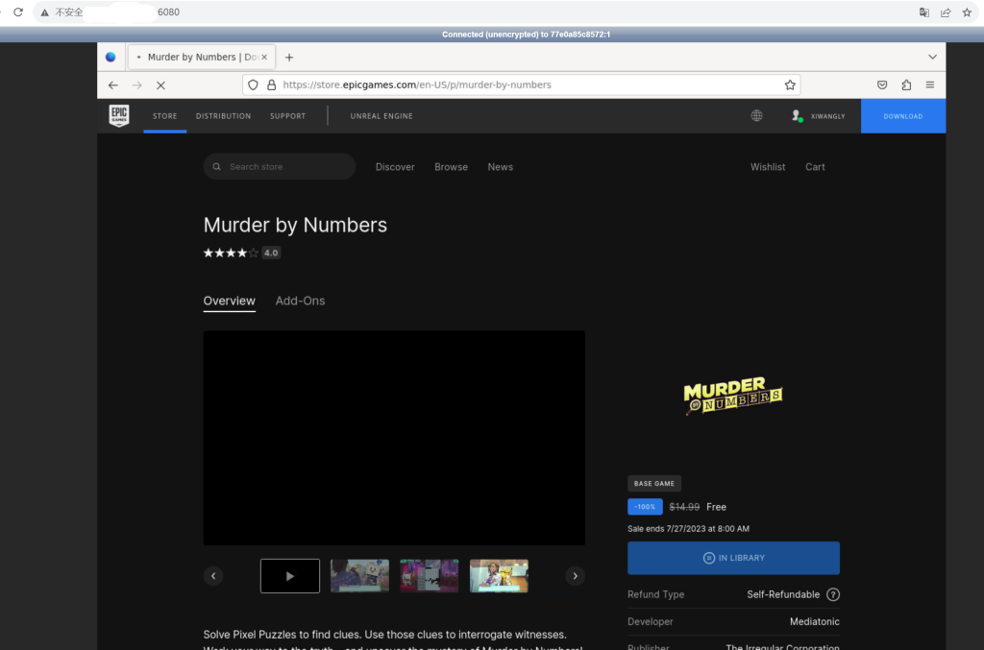Click the blue DOWNLOAD button
Screen dimensions: 984x650
pyautogui.click(x=903, y=116)
